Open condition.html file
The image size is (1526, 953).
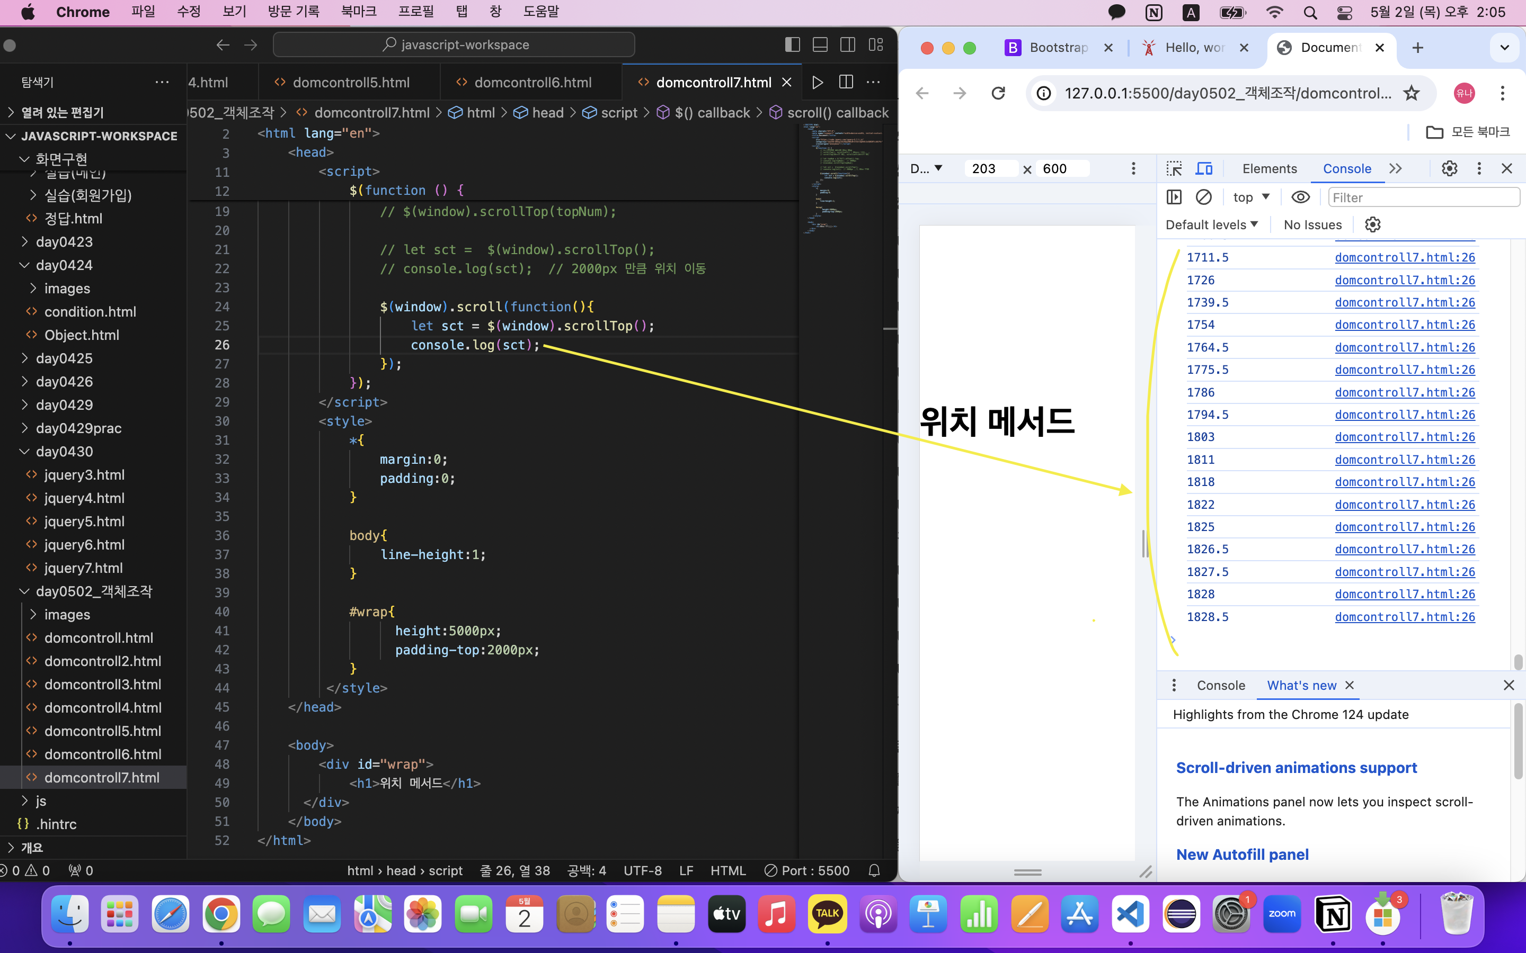point(90,312)
